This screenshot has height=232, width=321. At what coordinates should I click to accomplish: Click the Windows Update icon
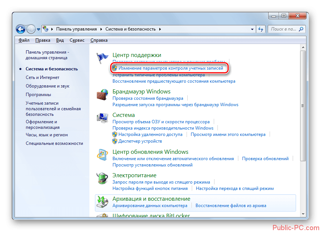pyautogui.click(x=102, y=155)
